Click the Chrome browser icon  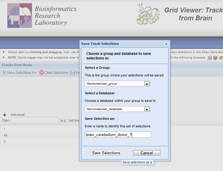[x=221, y=58]
